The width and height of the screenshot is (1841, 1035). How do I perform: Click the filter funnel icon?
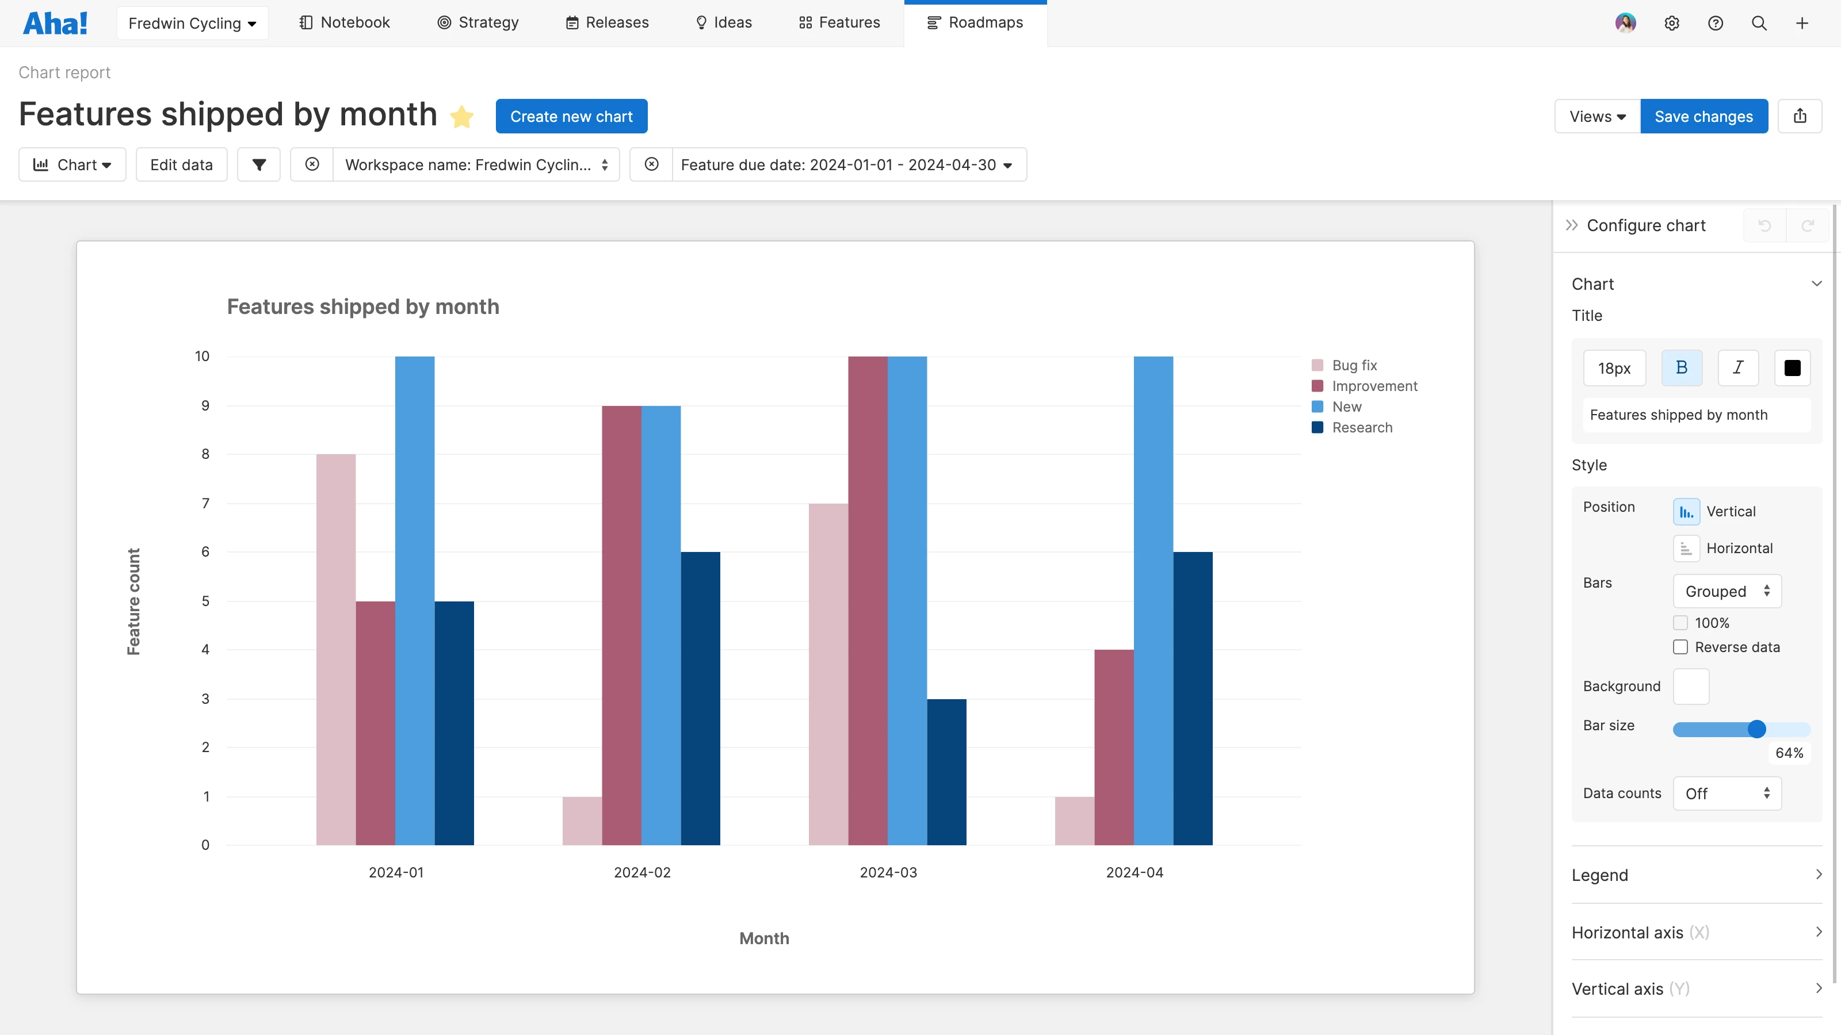click(x=259, y=164)
